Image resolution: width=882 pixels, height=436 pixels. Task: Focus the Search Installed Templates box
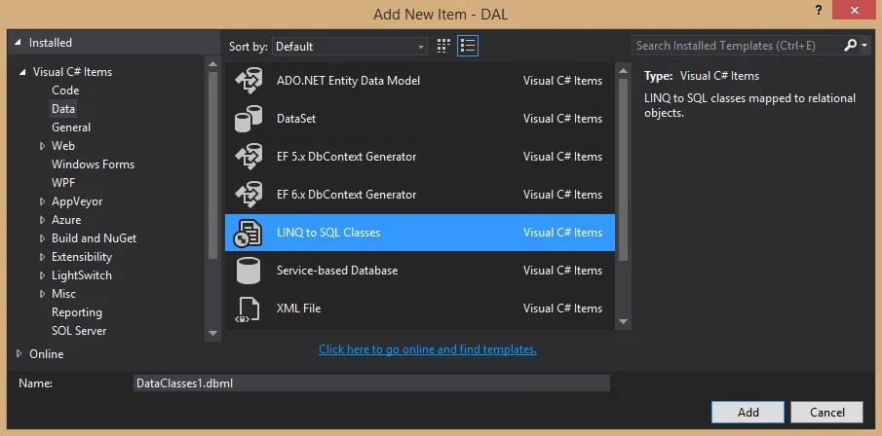tap(737, 46)
